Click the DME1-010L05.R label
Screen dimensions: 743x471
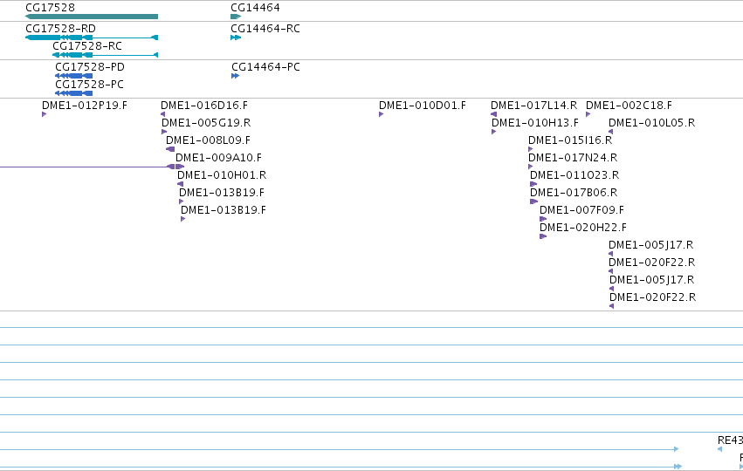tap(652, 123)
